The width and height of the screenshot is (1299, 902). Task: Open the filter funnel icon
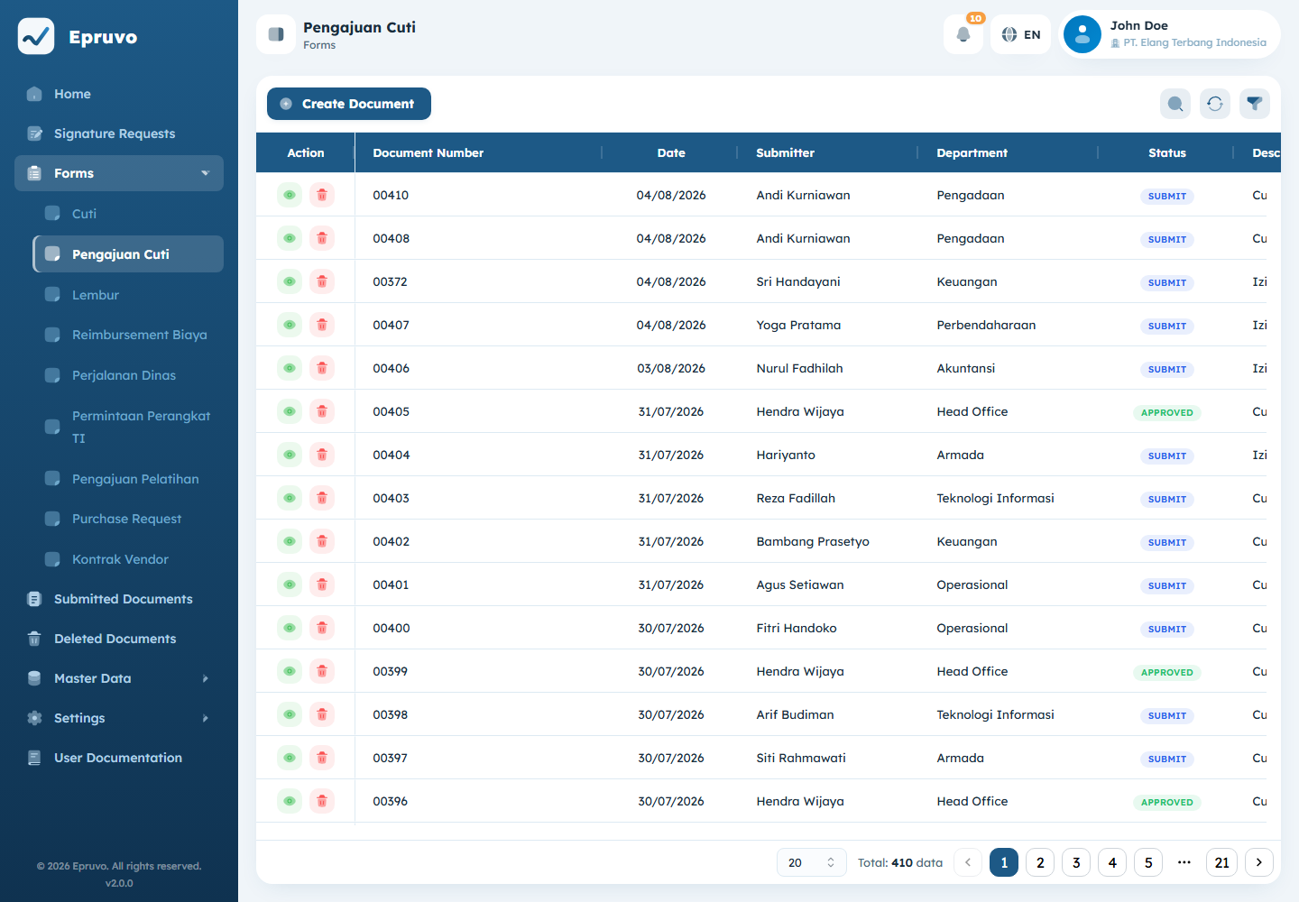point(1255,104)
